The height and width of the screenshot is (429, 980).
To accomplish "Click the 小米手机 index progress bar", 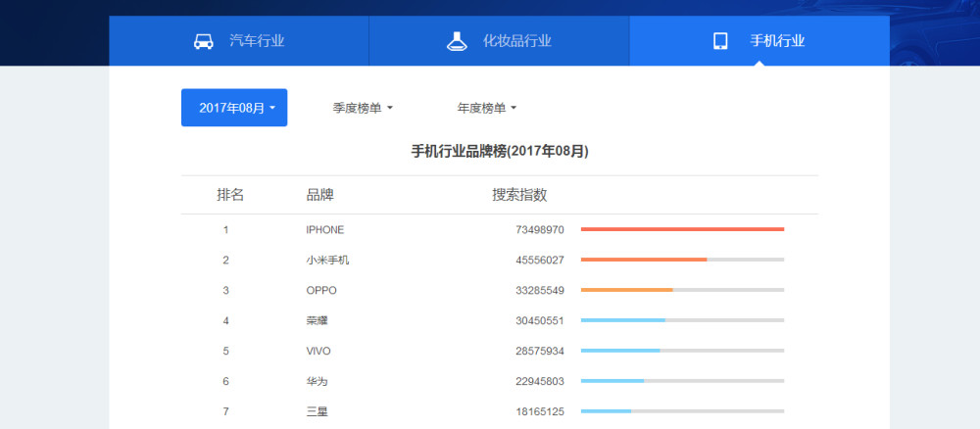I will click(682, 260).
